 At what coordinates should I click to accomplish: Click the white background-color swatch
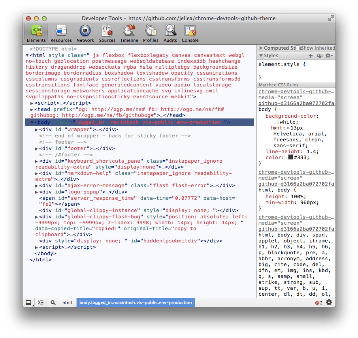276,121
